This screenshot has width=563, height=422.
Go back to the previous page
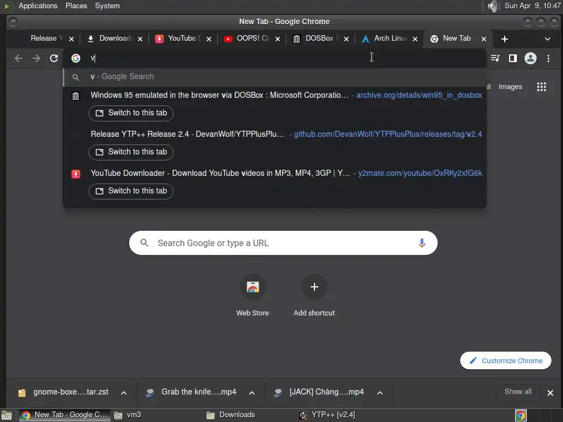[x=19, y=58]
